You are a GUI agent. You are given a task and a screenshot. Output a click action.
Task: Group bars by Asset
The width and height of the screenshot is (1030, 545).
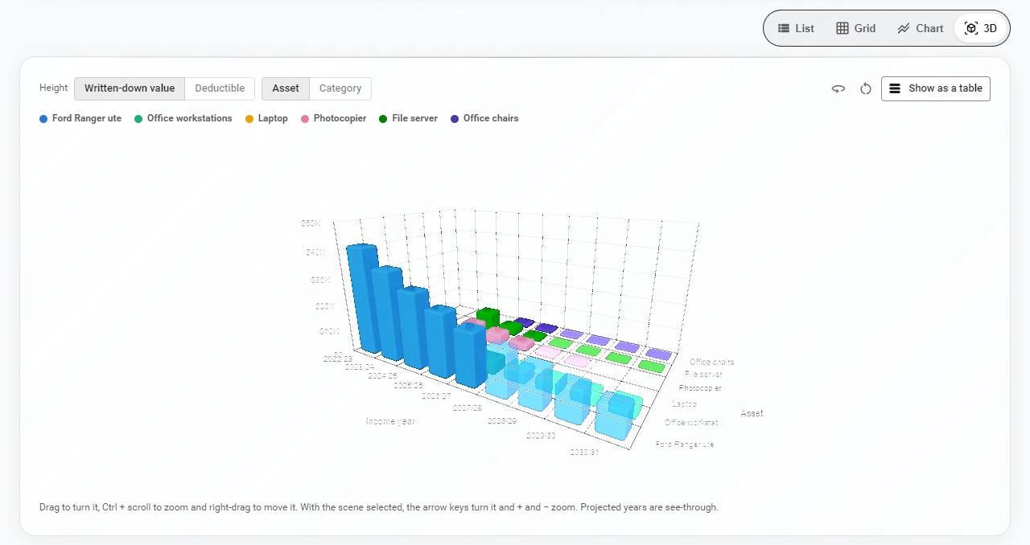pos(286,88)
